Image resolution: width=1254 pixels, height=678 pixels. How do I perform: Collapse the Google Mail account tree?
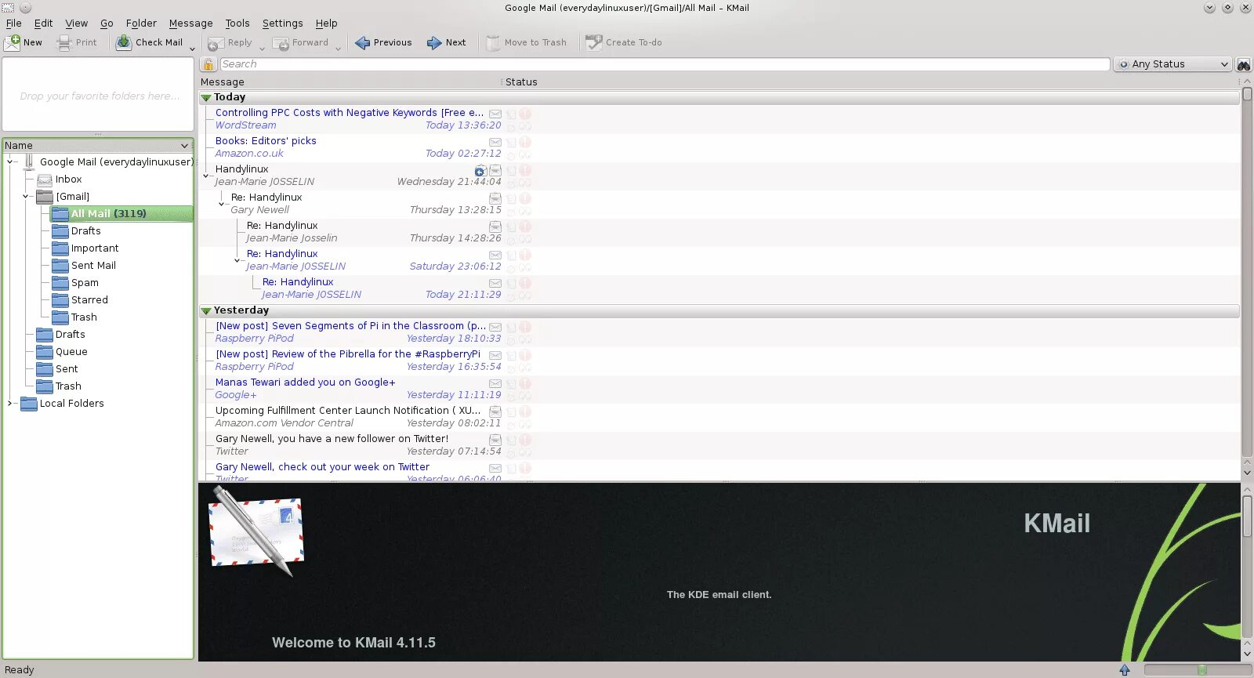coord(10,162)
